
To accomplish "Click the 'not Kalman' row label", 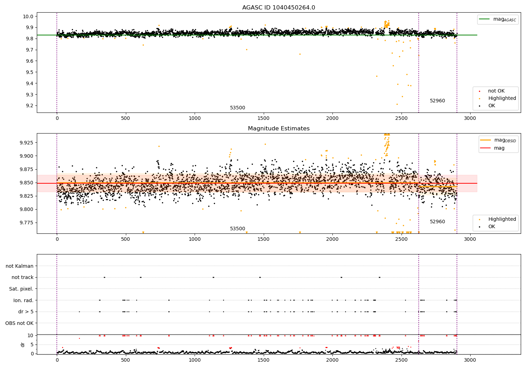I will (20, 266).
